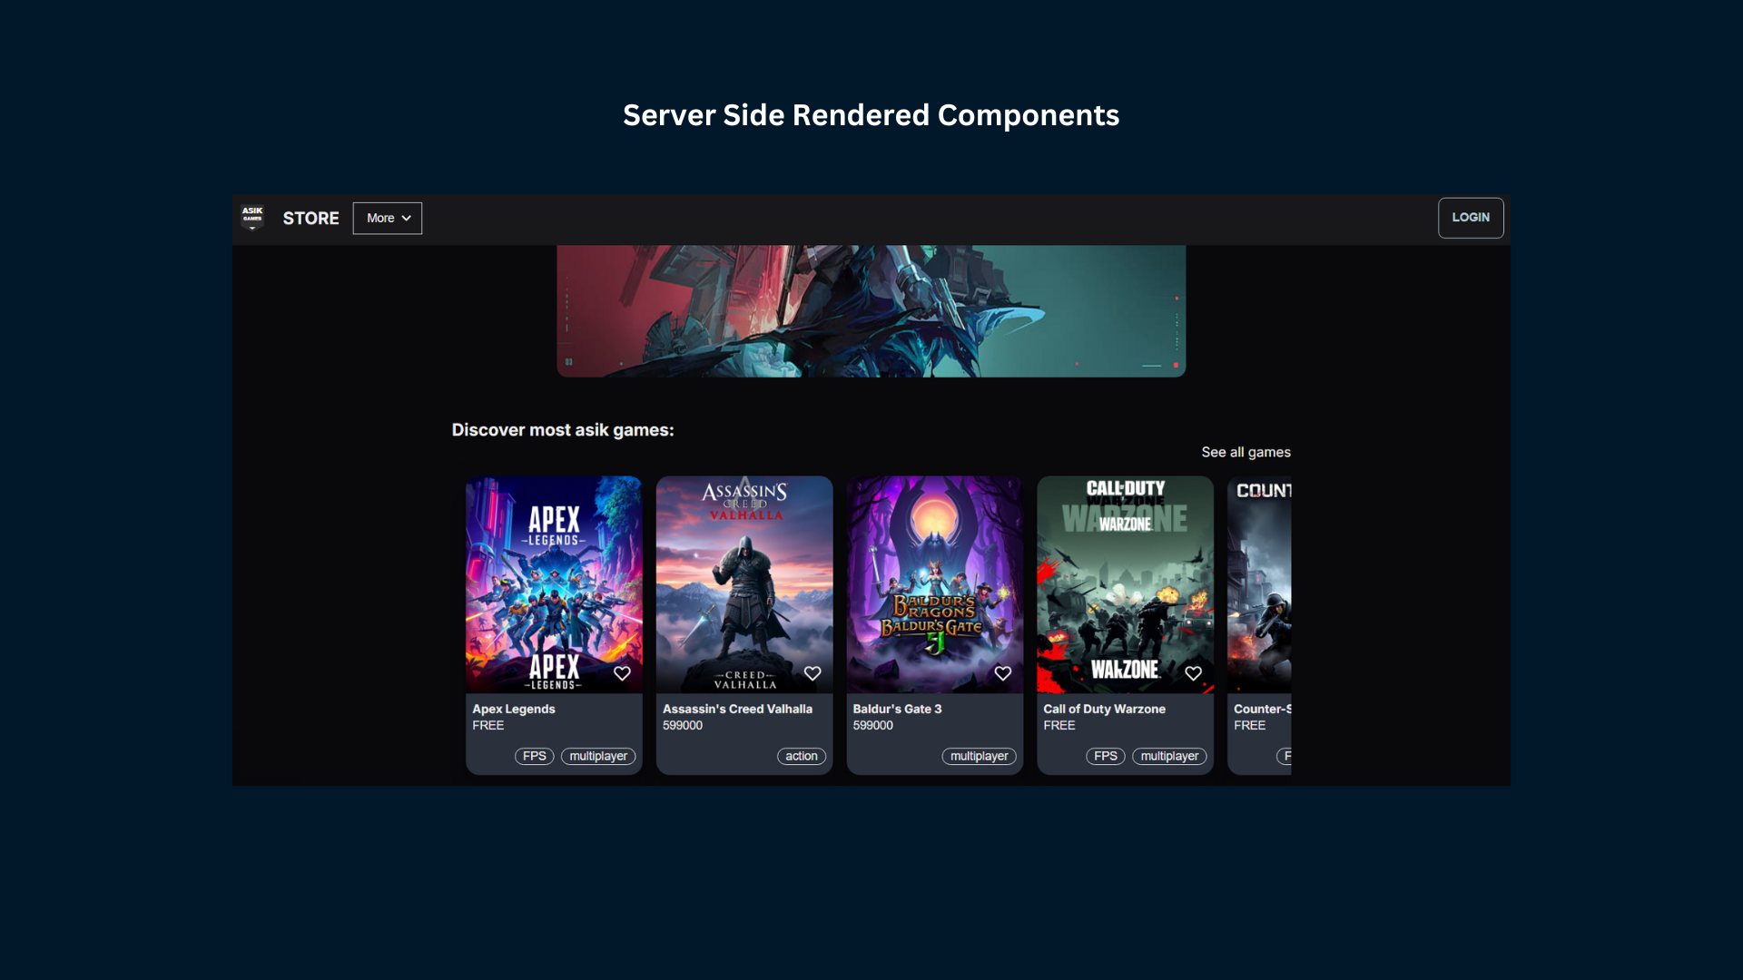Select the multiplayer tag filter
The height and width of the screenshot is (980, 1743).
(598, 756)
